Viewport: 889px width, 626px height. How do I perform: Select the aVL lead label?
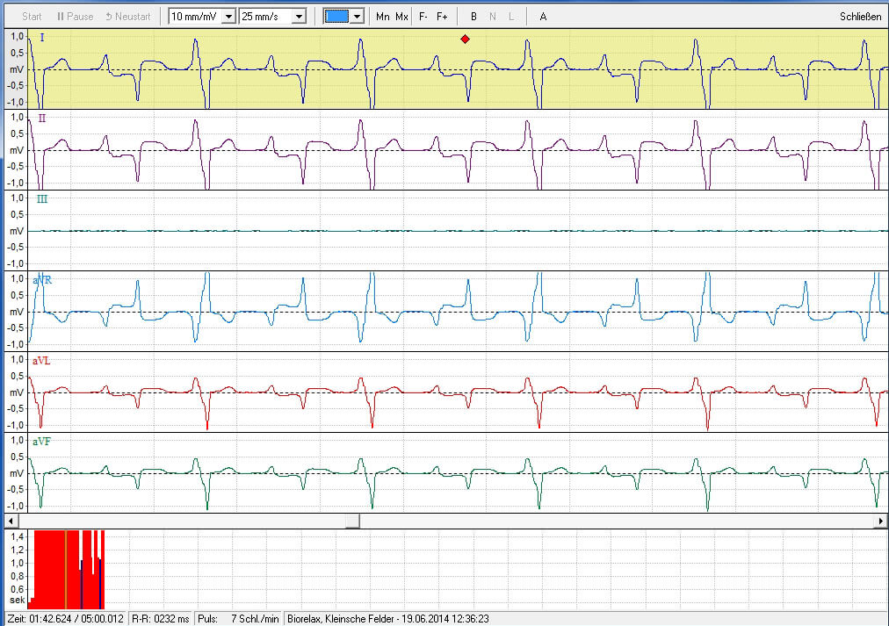click(x=41, y=361)
